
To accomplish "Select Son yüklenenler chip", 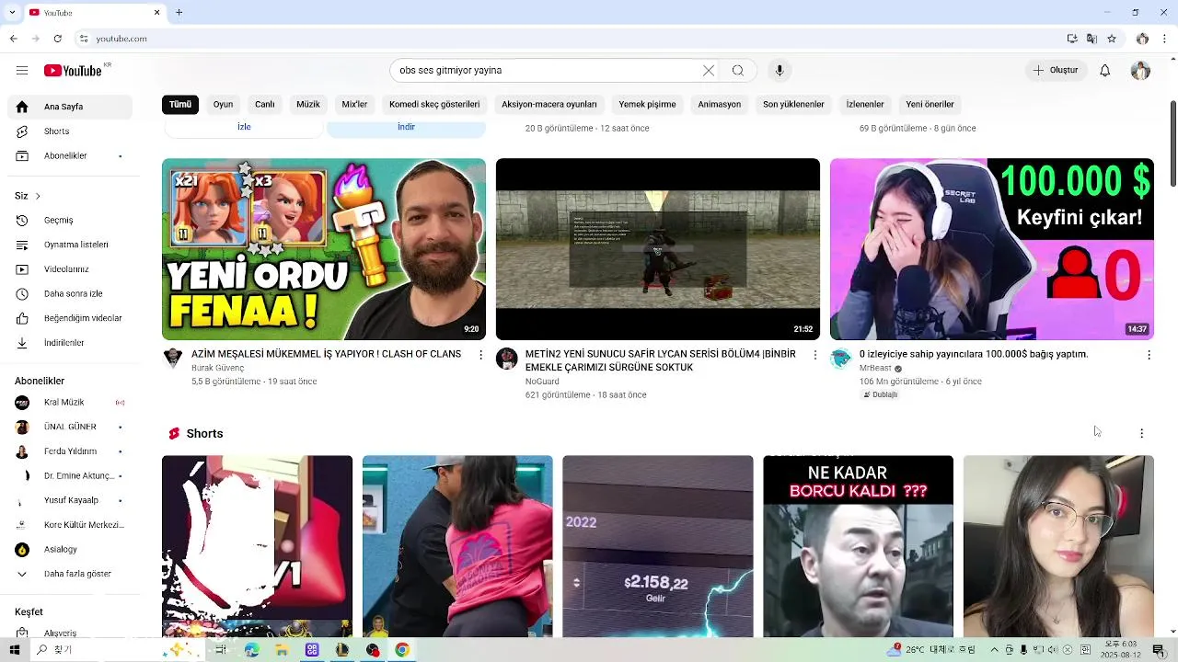I will (x=793, y=104).
